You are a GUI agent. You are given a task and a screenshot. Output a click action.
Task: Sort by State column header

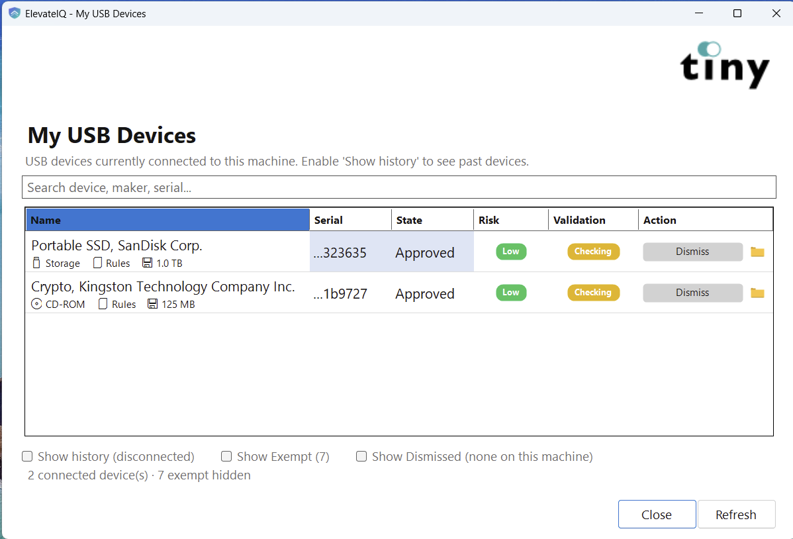(432, 220)
